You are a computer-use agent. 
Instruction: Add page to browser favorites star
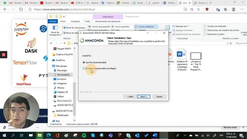(x=198, y=9)
